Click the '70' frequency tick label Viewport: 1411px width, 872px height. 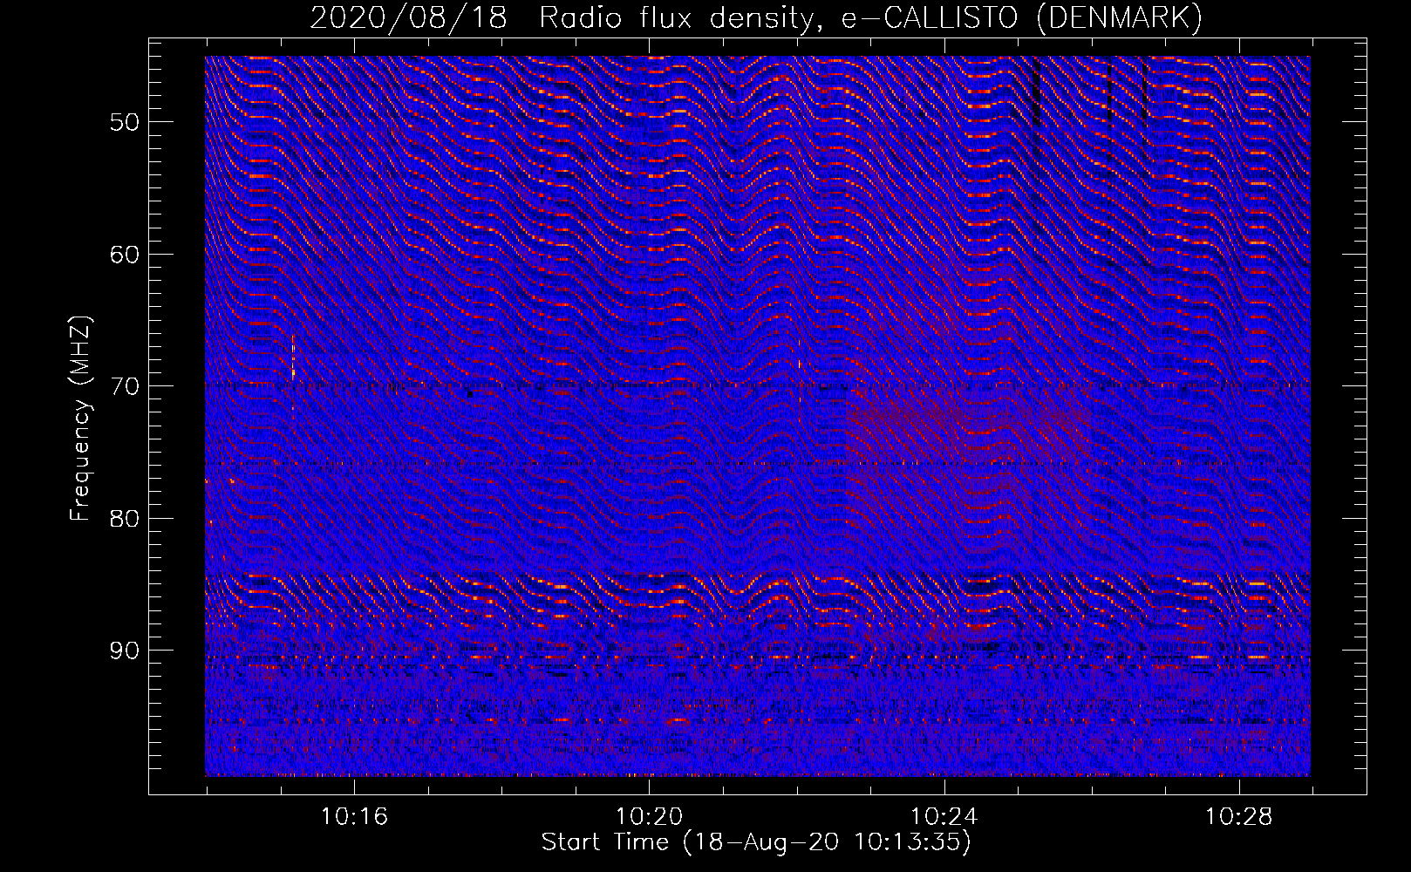coord(125,386)
